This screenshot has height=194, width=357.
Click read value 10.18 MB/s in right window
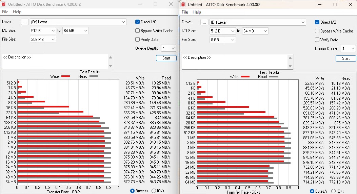(341, 83)
